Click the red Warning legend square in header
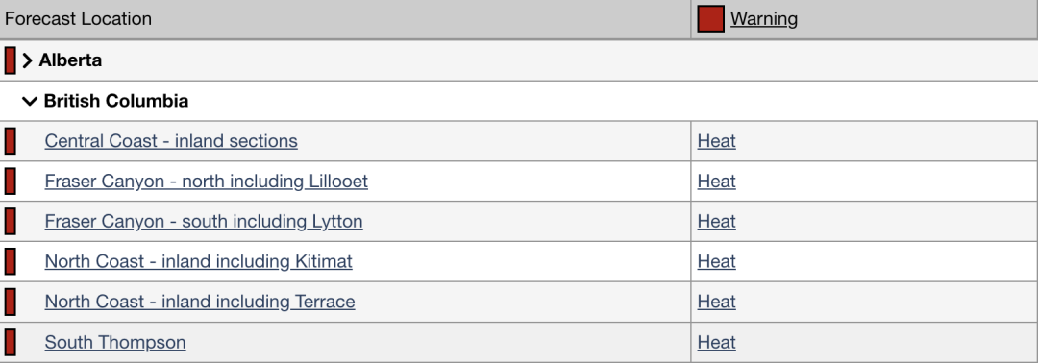The width and height of the screenshot is (1038, 363). pyautogui.click(x=710, y=19)
